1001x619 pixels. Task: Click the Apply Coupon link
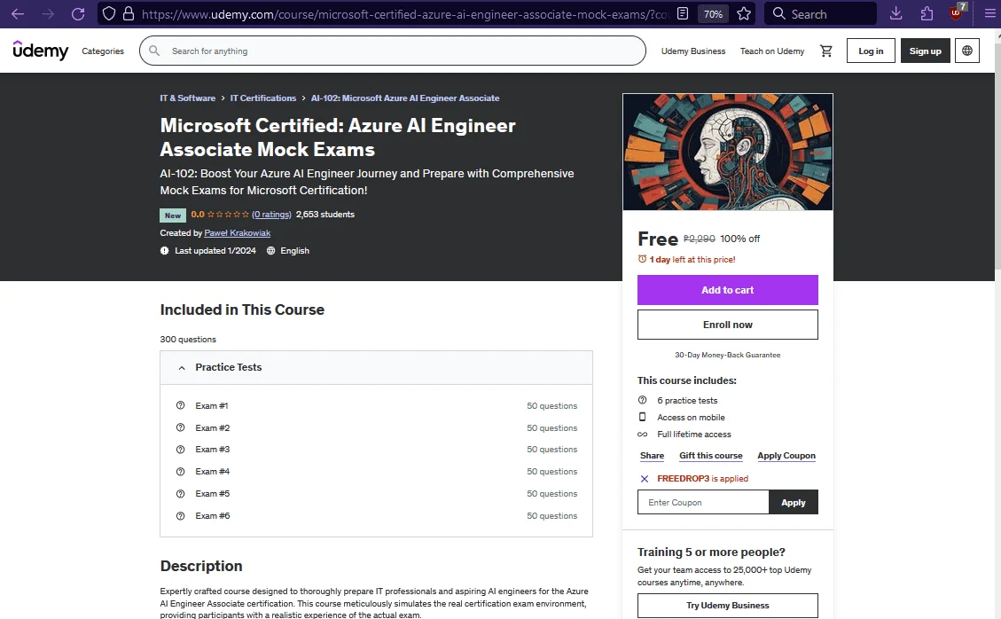click(786, 456)
